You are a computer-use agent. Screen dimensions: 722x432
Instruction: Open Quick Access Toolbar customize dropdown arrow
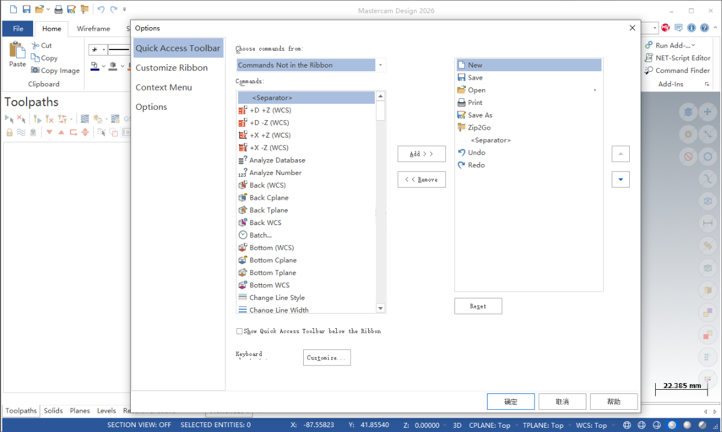124,9
